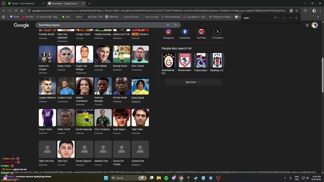Screen dimensions: 324x182
Task: Open Sidiki Cherif player link
Action: (64, 129)
